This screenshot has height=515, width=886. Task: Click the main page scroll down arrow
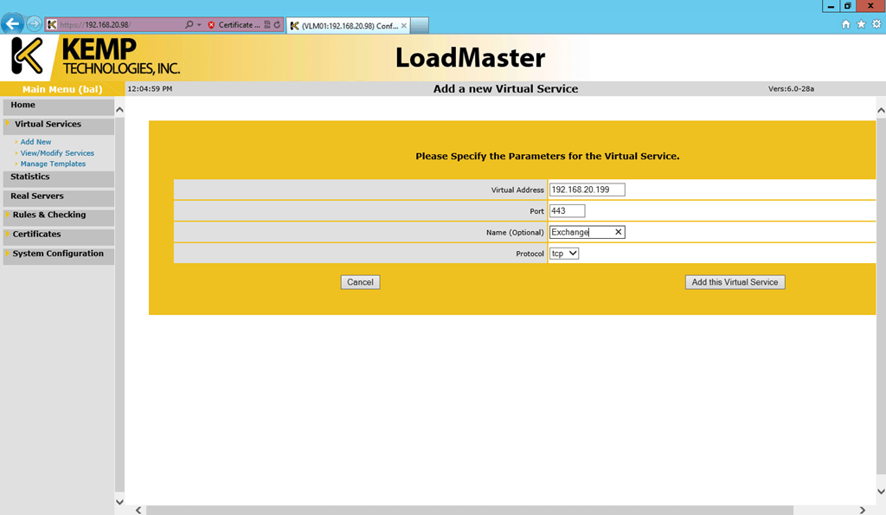click(x=881, y=492)
